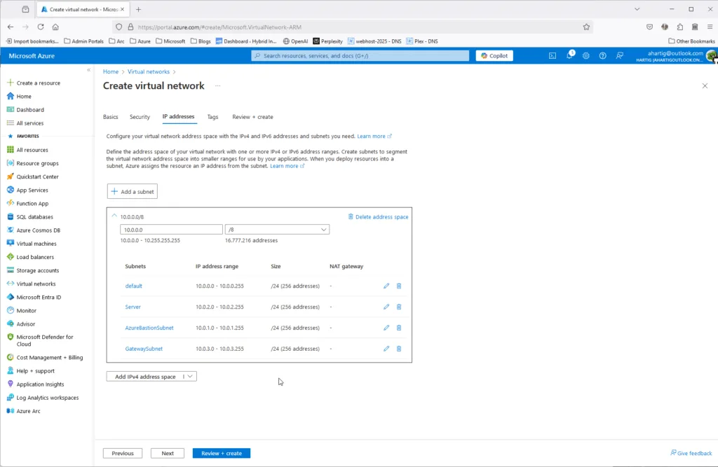The height and width of the screenshot is (467, 718).
Task: Open the Add IPv4 address space dropdown arrow
Action: click(189, 376)
